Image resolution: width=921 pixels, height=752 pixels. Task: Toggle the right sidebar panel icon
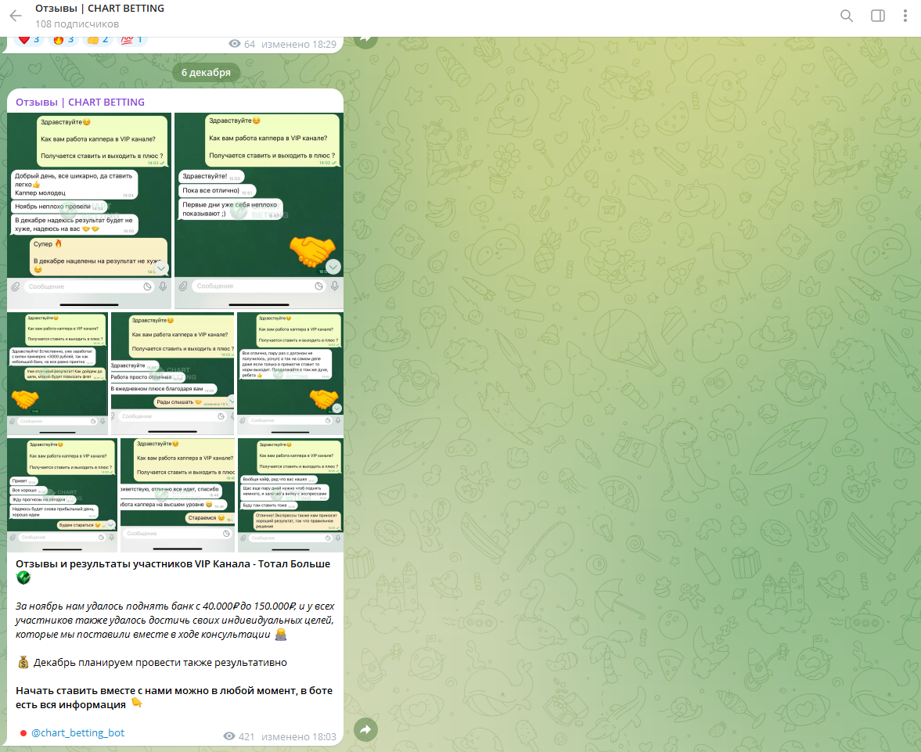coord(877,16)
